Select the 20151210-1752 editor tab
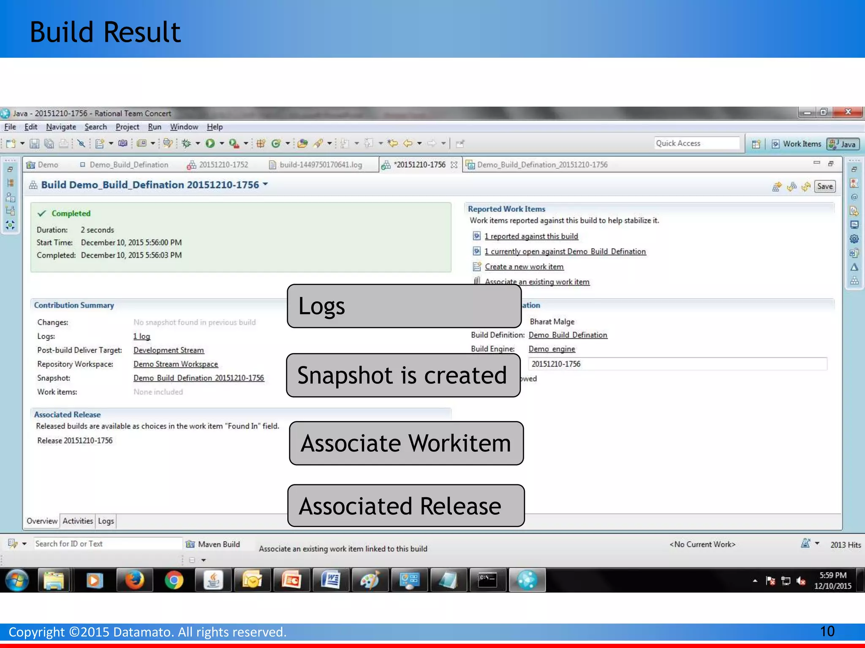Screen dimensions: 865x648 coord(218,165)
